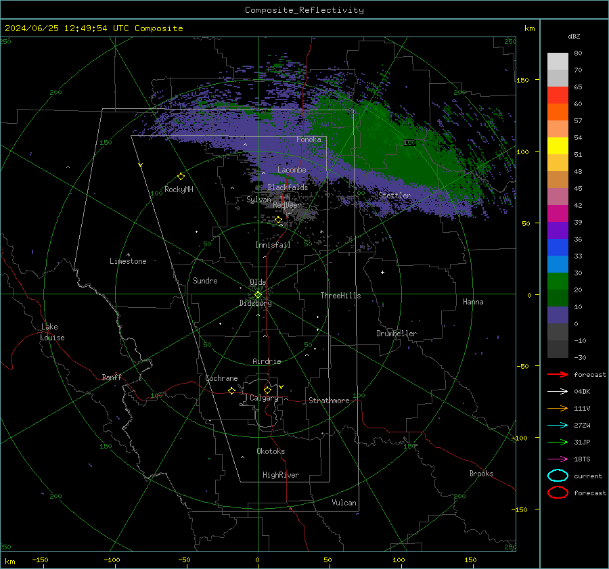Click the Composite_Reflectivity title
The image size is (609, 569).
tap(304, 10)
